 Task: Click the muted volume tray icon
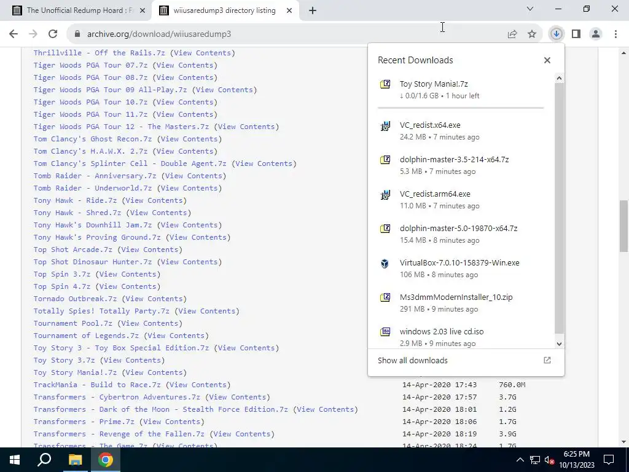coord(550,460)
